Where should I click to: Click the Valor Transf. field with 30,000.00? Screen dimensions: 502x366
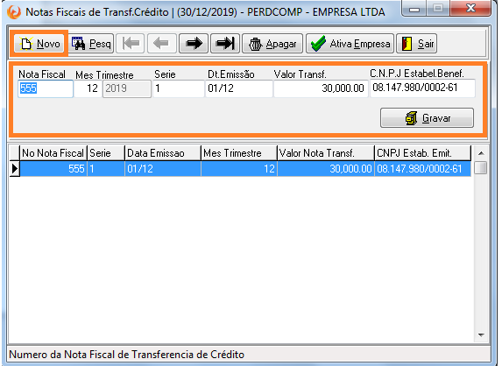(321, 88)
